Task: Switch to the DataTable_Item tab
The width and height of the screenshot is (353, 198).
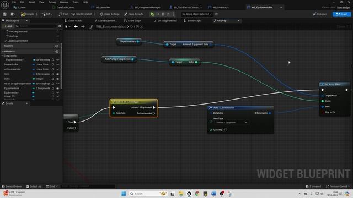Action: pyautogui.click(x=65, y=7)
